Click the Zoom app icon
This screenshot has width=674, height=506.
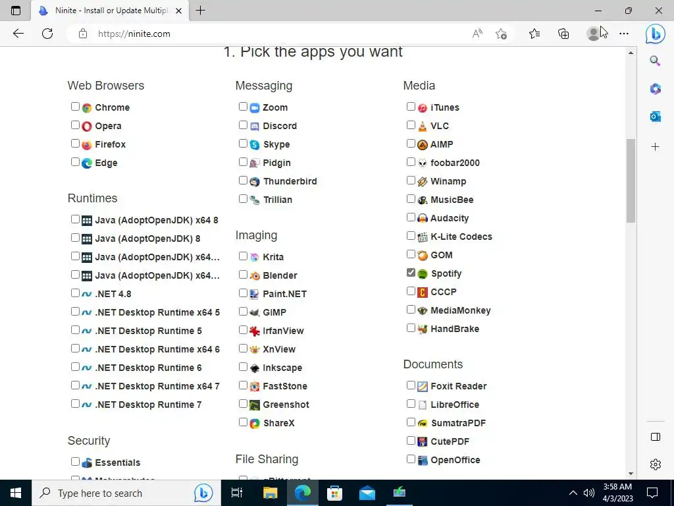click(x=255, y=107)
